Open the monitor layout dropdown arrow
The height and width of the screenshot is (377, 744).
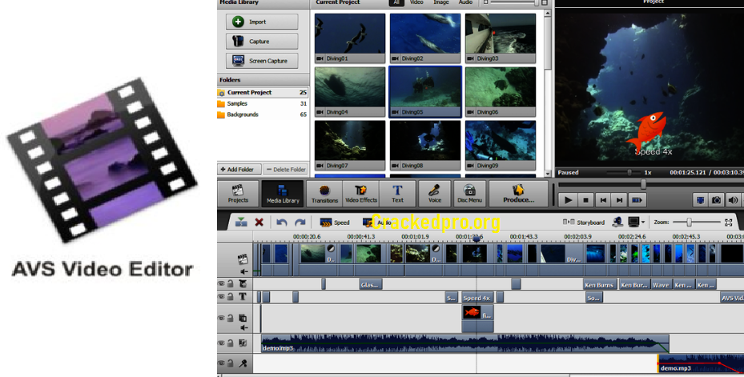click(x=643, y=222)
